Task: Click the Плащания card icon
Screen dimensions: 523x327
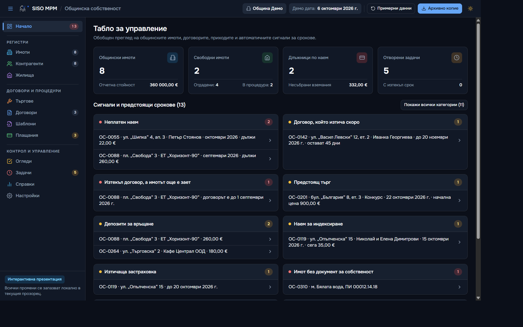Action: tap(10, 135)
